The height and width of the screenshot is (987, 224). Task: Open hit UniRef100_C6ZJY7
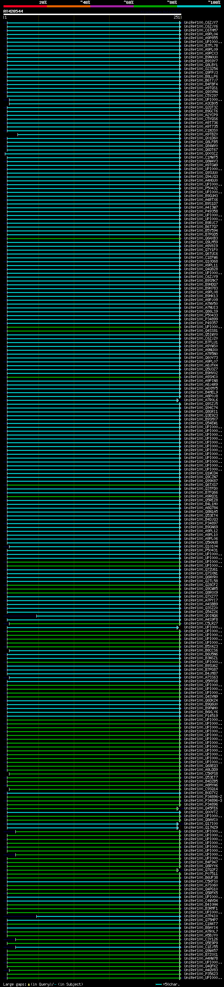click(x=201, y=23)
